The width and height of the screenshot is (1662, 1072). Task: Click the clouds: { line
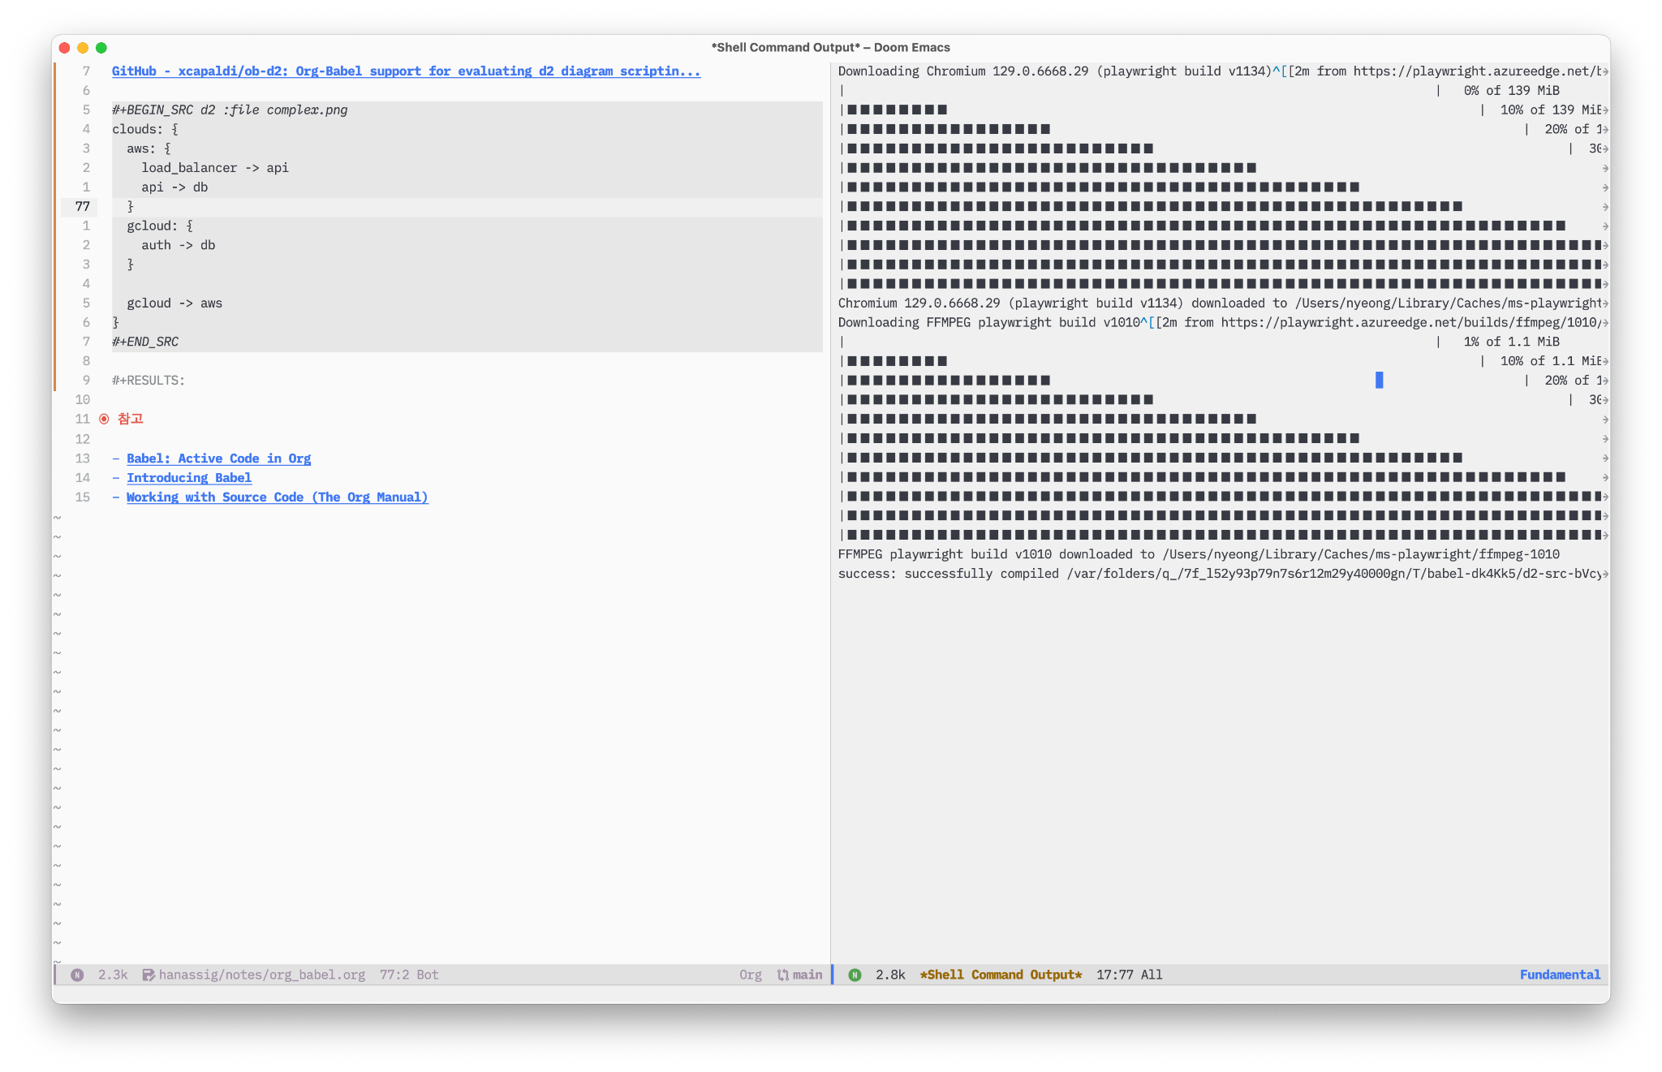(145, 130)
